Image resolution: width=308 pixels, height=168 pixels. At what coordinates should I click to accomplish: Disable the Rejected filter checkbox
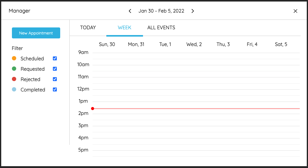55,79
